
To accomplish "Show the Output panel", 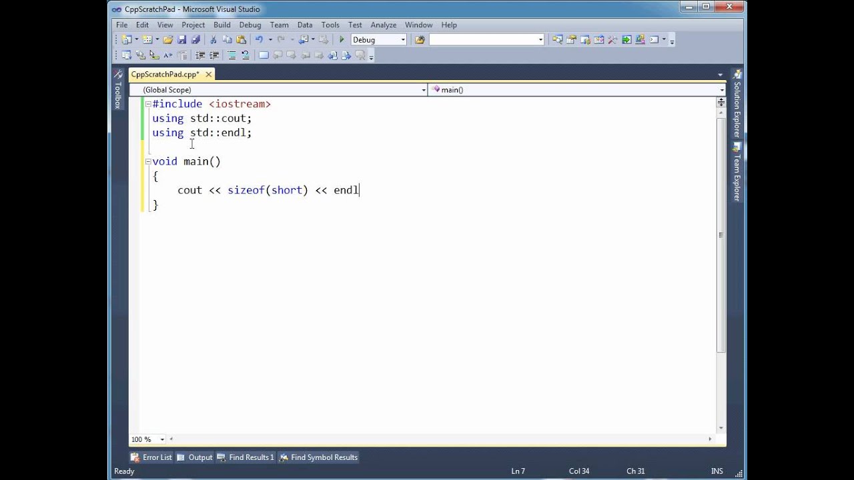I will tap(195, 457).
